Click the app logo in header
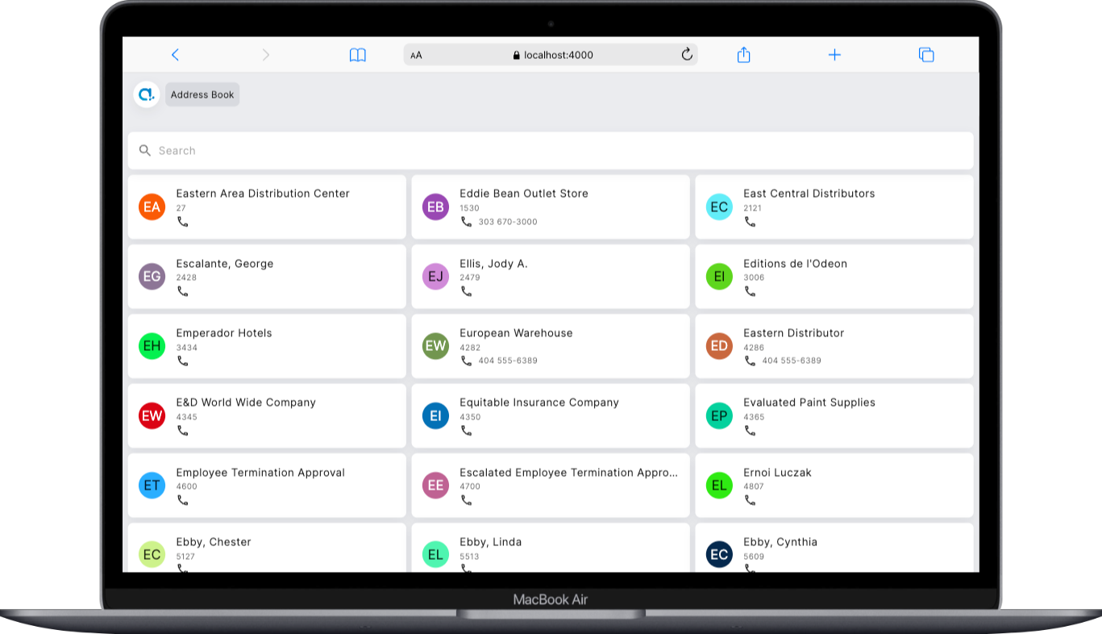This screenshot has height=634, width=1102. point(146,94)
